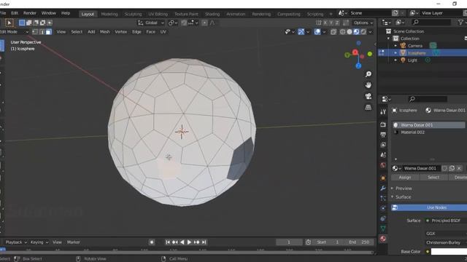Click the pan view hand icon
This screenshot has height=262, width=467.
368,85
